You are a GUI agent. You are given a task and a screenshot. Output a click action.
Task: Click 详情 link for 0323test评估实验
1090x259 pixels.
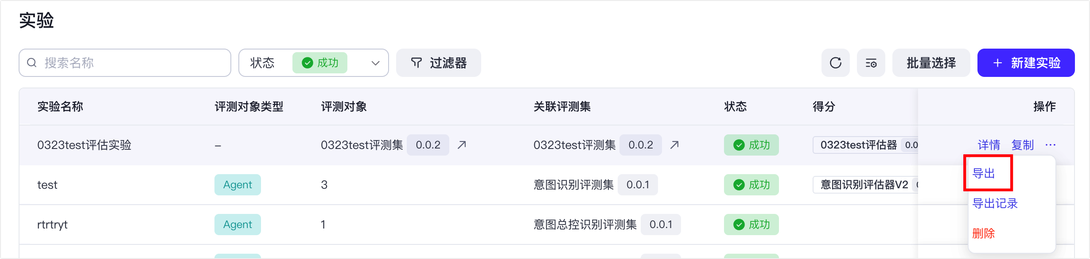pyautogui.click(x=989, y=145)
